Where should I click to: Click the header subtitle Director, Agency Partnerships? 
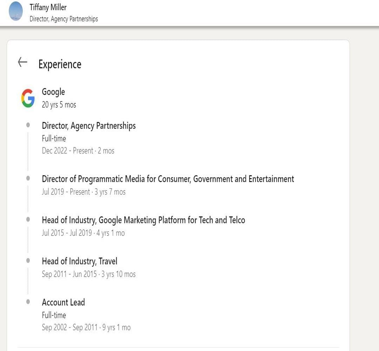[x=64, y=19]
